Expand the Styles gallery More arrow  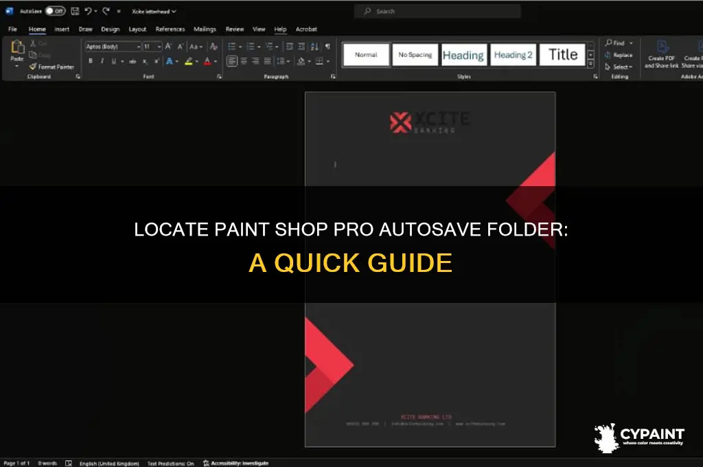pos(591,64)
